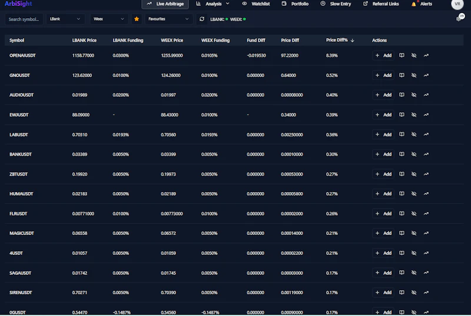Add MAGICUSDT via Add button
This screenshot has height=316, width=471.
point(383,233)
